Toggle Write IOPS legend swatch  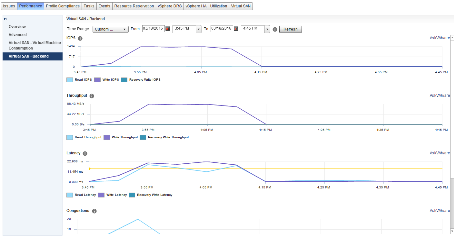tap(97, 80)
